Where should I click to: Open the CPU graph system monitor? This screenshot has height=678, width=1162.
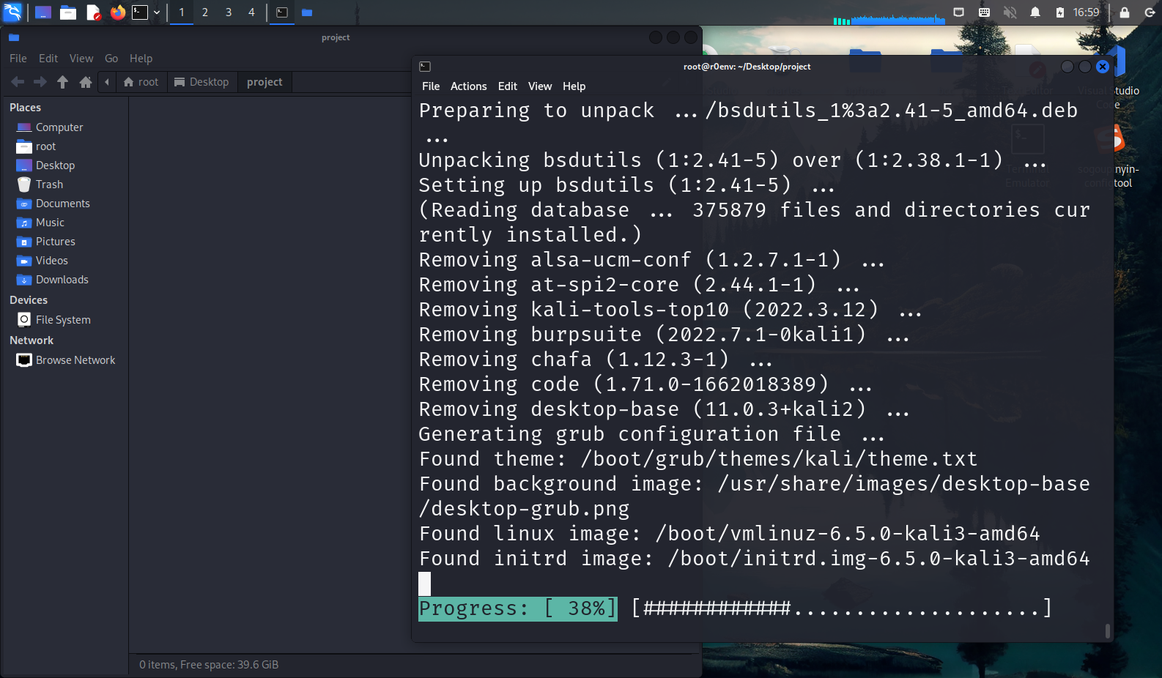pyautogui.click(x=889, y=14)
